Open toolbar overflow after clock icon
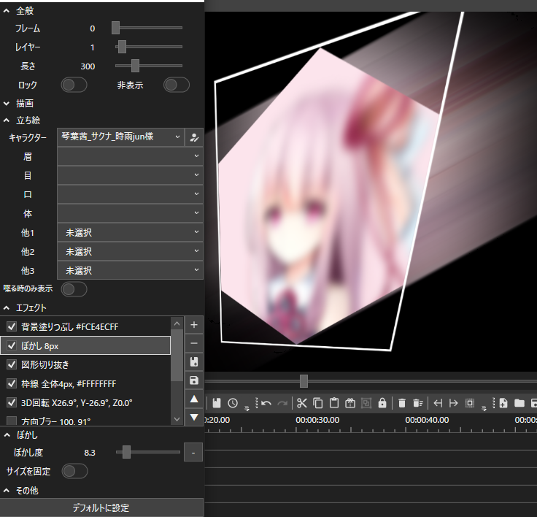 (247, 408)
